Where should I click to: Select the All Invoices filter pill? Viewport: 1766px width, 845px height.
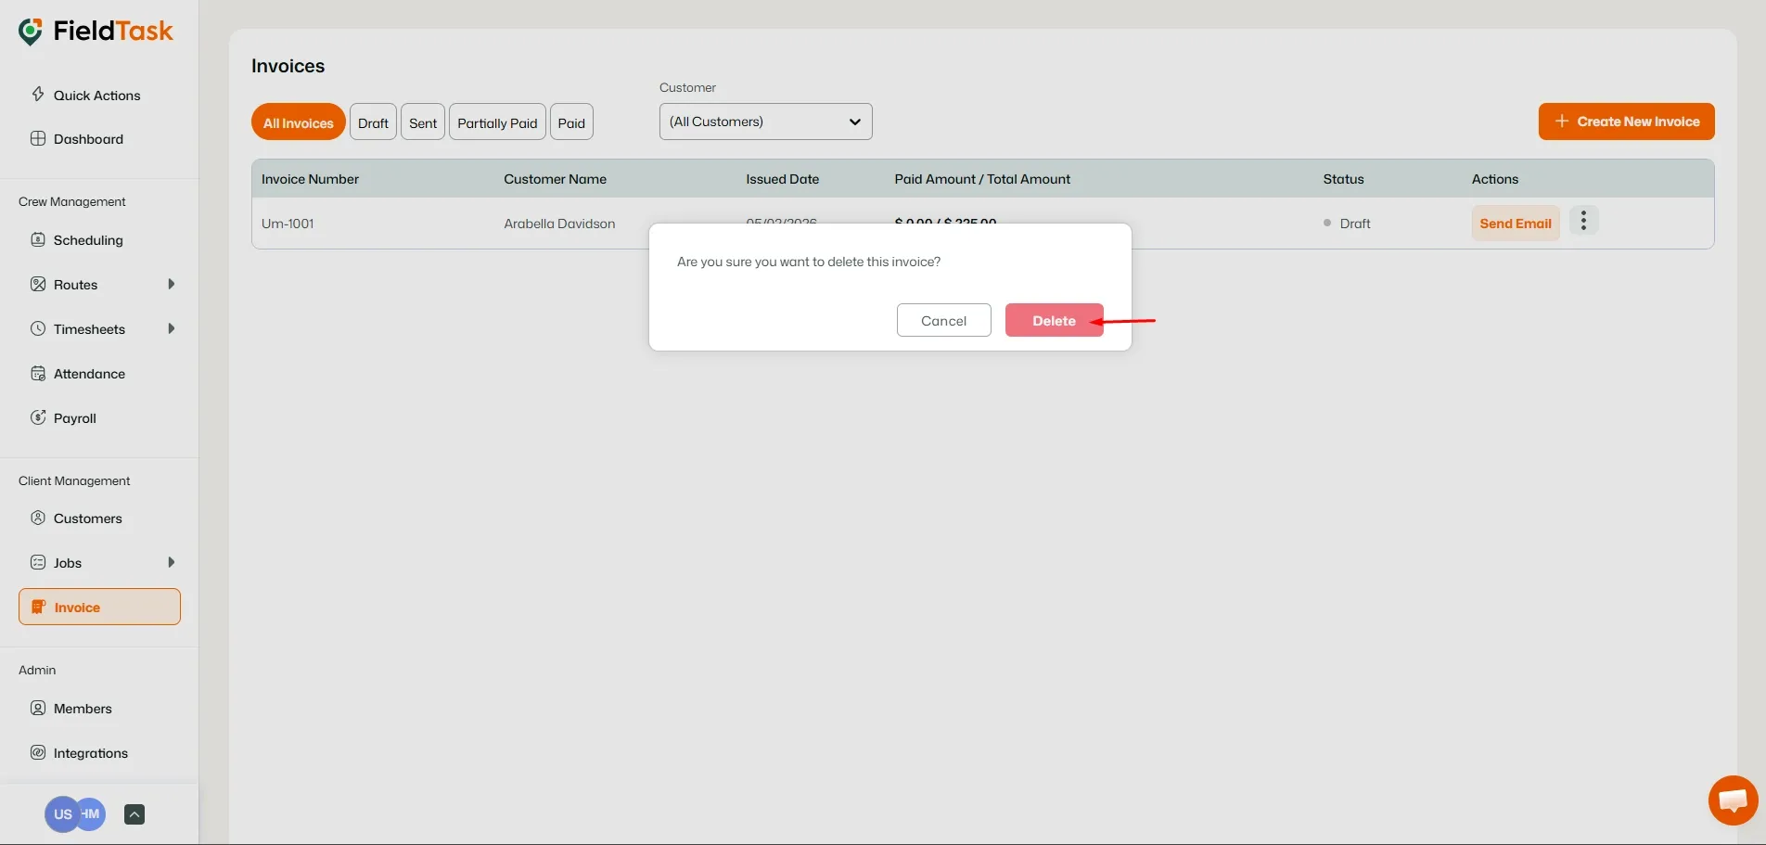pos(298,122)
